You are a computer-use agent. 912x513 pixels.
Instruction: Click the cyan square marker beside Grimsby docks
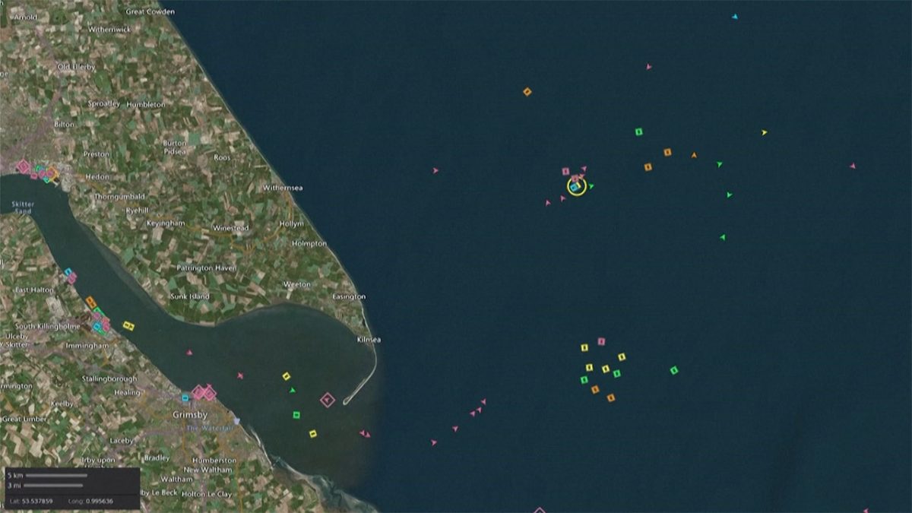pyautogui.click(x=185, y=397)
